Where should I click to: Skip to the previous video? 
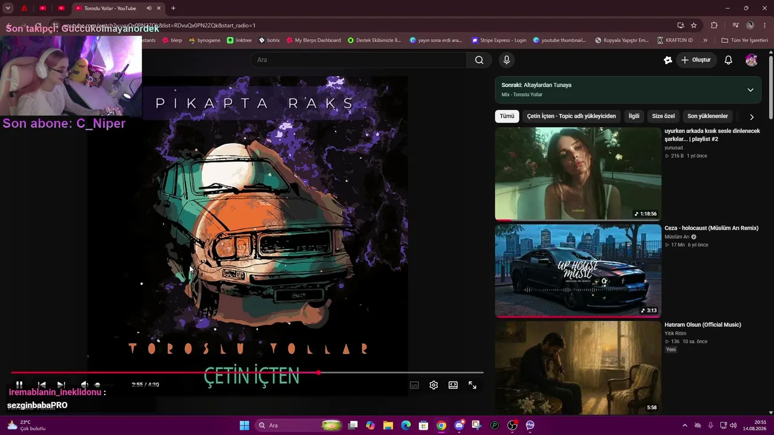coord(42,385)
